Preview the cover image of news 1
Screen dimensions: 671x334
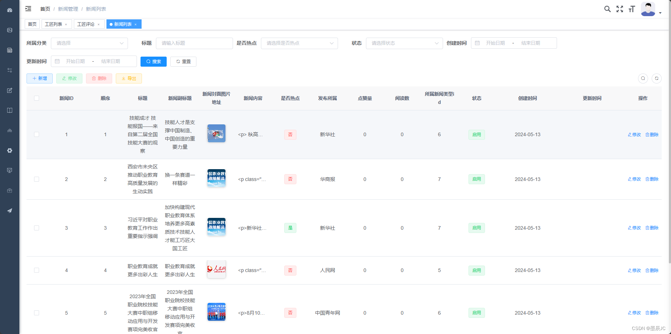216,133
